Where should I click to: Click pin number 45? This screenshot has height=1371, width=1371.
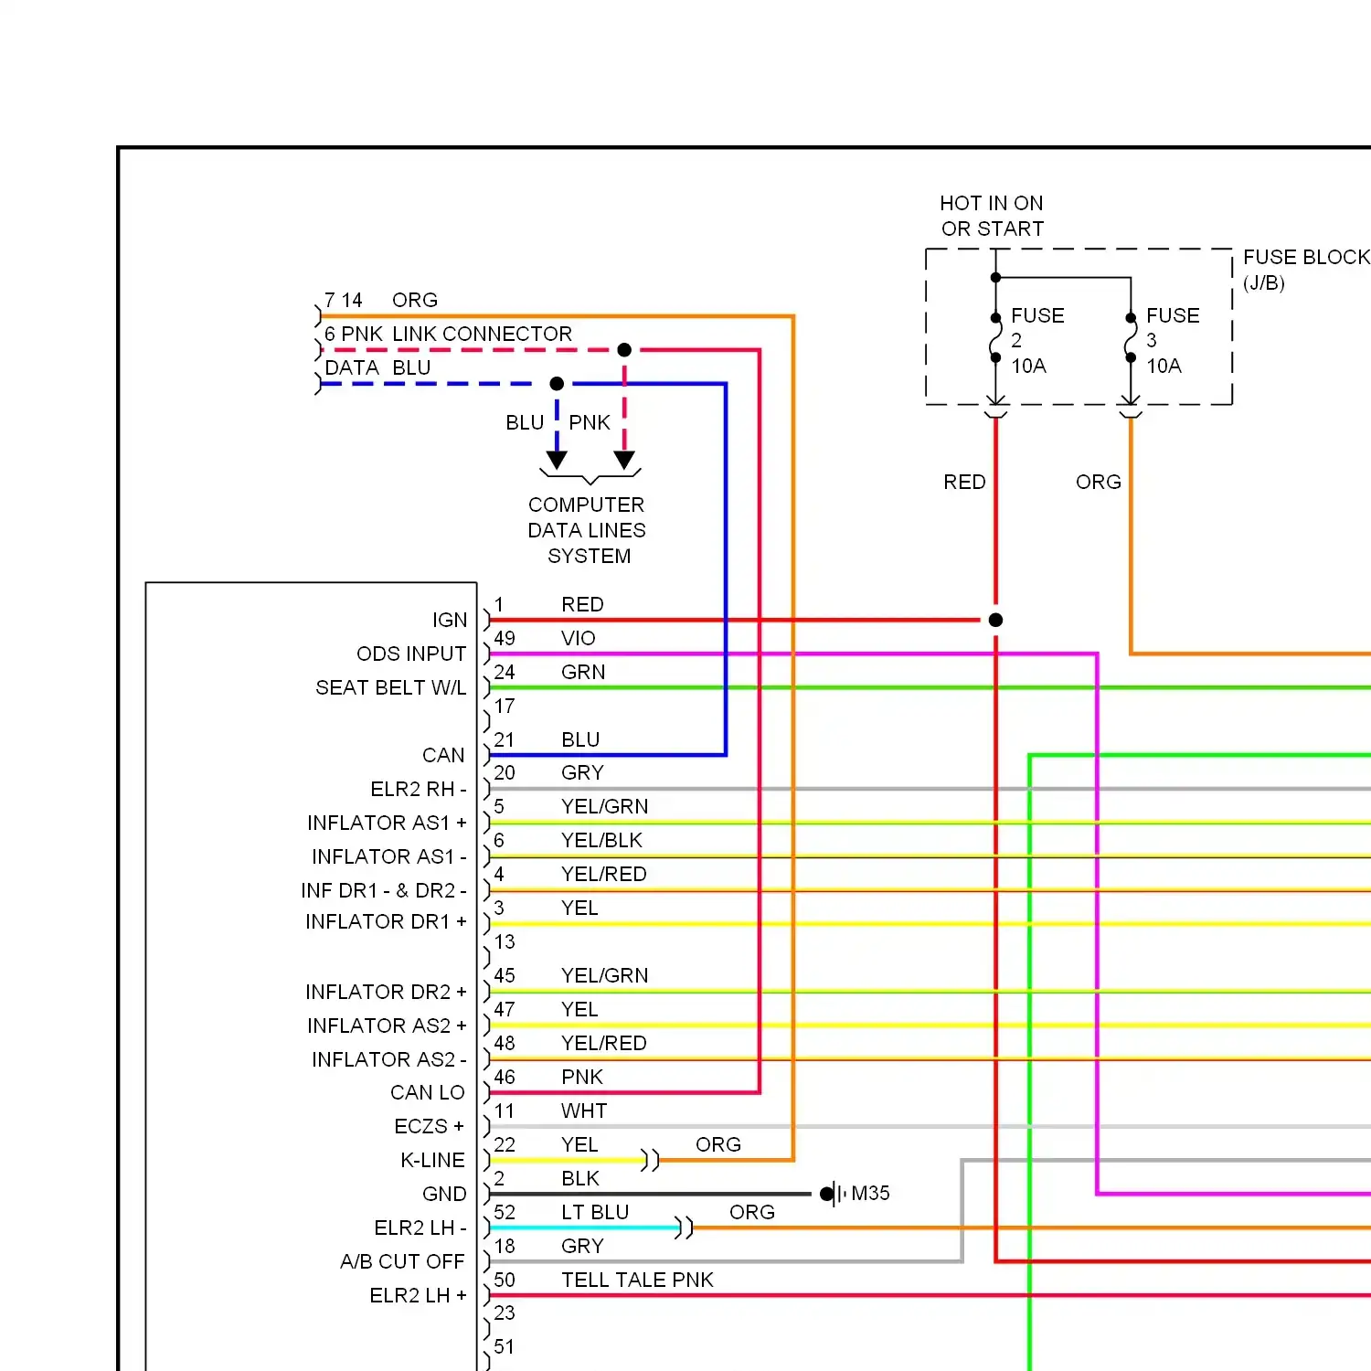[505, 975]
